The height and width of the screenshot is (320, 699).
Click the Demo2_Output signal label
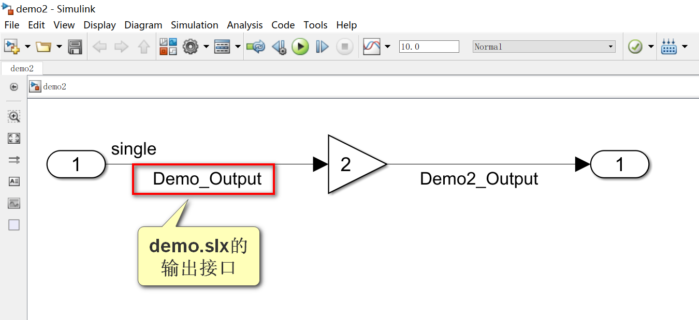pyautogui.click(x=479, y=179)
